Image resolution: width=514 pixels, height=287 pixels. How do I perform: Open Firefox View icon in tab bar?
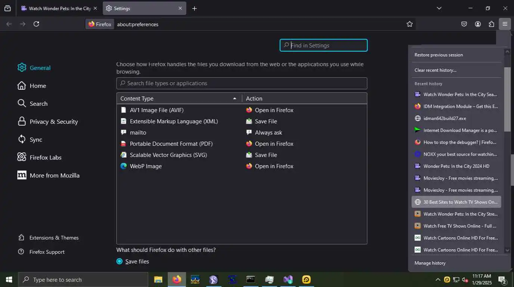pos(7,8)
